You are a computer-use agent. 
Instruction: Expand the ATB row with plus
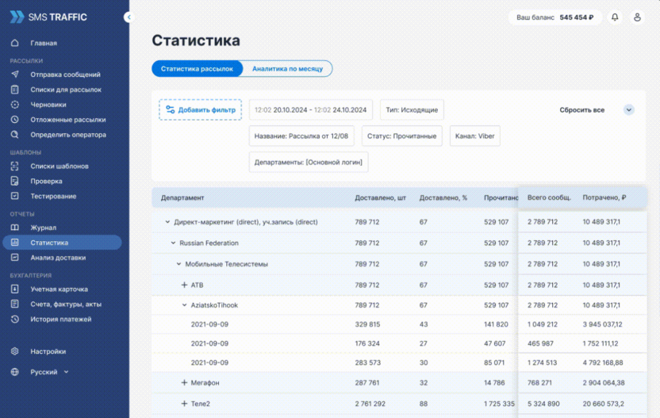(185, 285)
